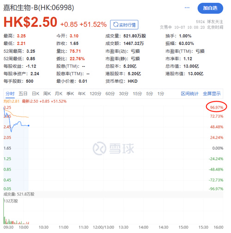This screenshot has width=231, height=233.
Task: Switch to the 月K monthly chart tab
Action: tap(59, 93)
